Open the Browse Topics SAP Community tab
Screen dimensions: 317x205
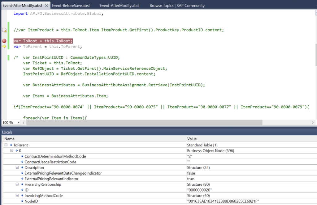177,6
